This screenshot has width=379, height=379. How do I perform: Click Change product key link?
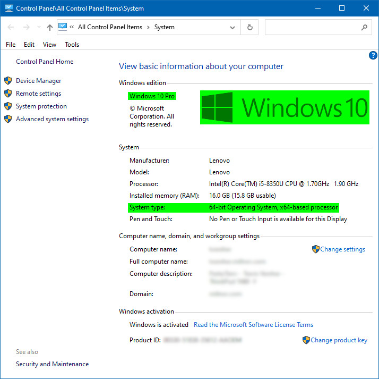tap(339, 340)
